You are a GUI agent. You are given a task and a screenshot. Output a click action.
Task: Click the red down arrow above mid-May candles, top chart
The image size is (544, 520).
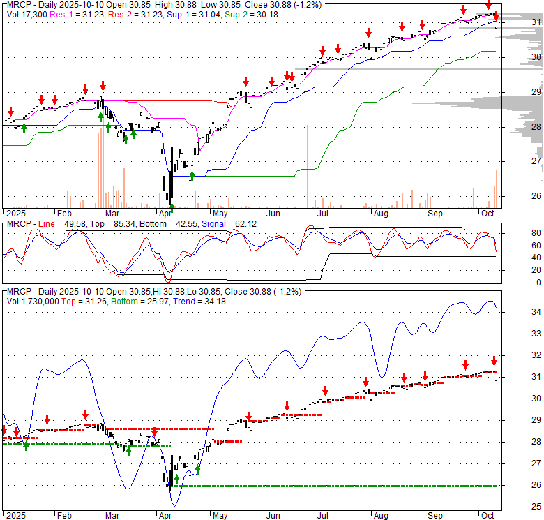tap(245, 82)
